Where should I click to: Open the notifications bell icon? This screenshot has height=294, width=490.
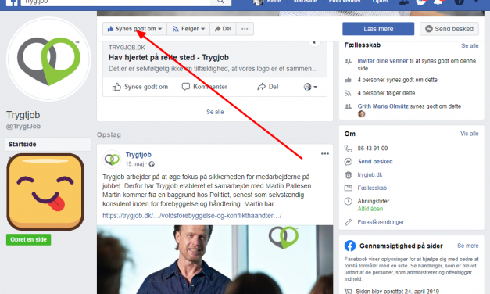point(438,2)
